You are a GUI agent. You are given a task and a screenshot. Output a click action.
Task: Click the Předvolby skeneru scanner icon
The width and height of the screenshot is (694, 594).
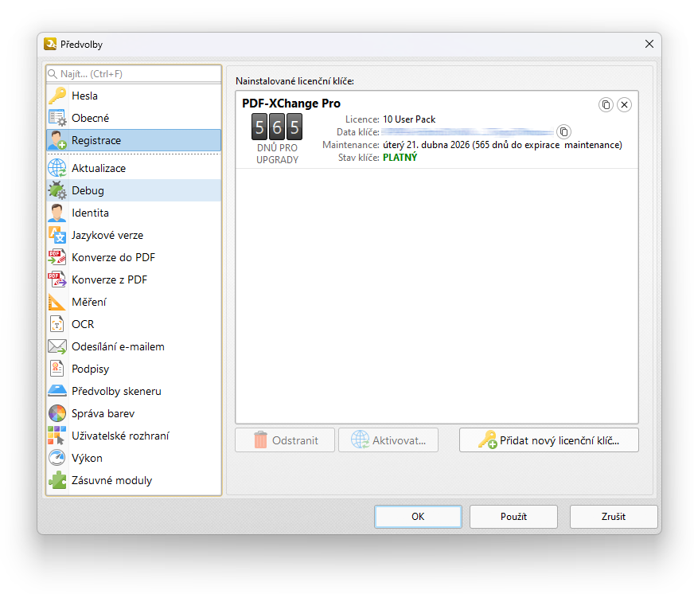[57, 391]
